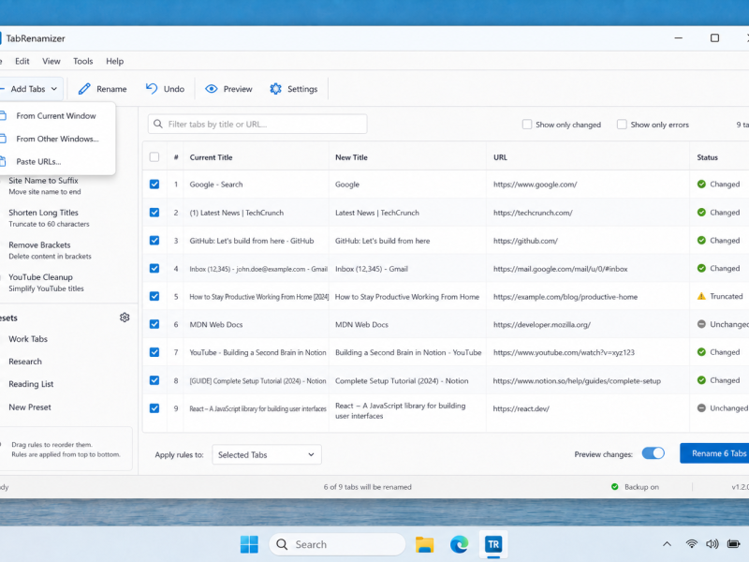Open Settings via the gear icon in toolbar
The width and height of the screenshot is (749, 562).
275,89
